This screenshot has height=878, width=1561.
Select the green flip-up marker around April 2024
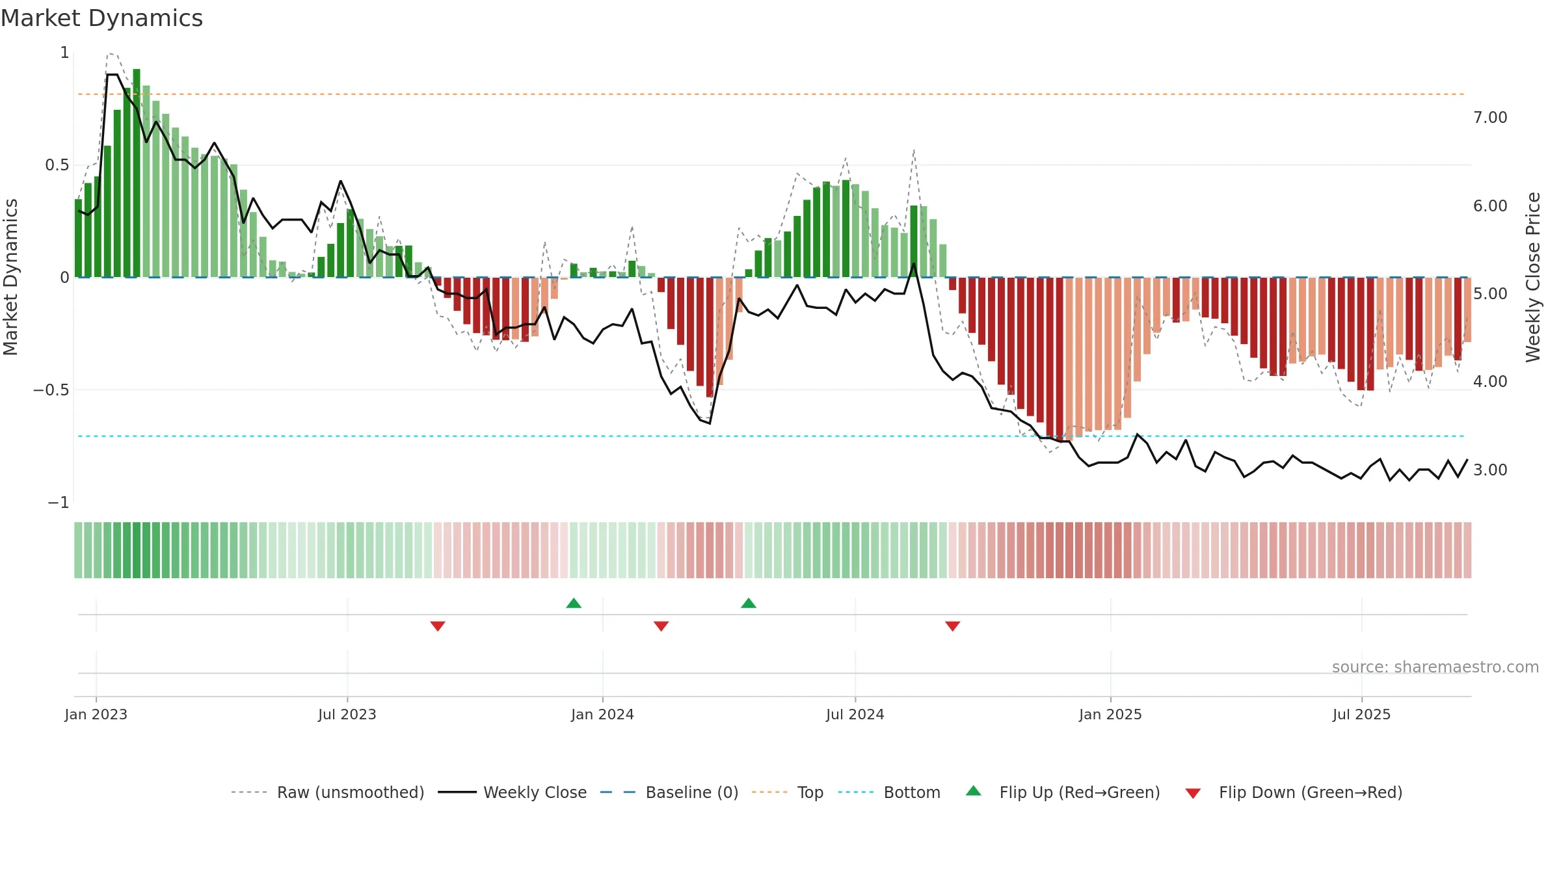coord(749,603)
